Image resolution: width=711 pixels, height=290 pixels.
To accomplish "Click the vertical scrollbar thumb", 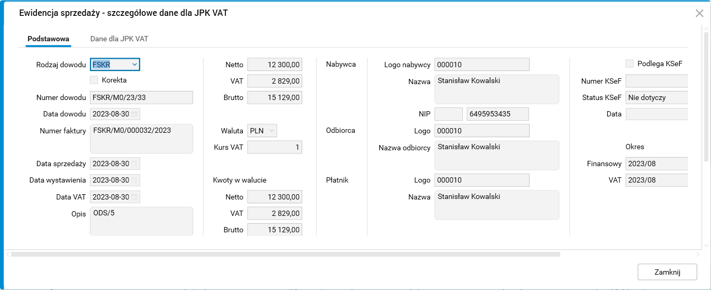I will coord(707,95).
